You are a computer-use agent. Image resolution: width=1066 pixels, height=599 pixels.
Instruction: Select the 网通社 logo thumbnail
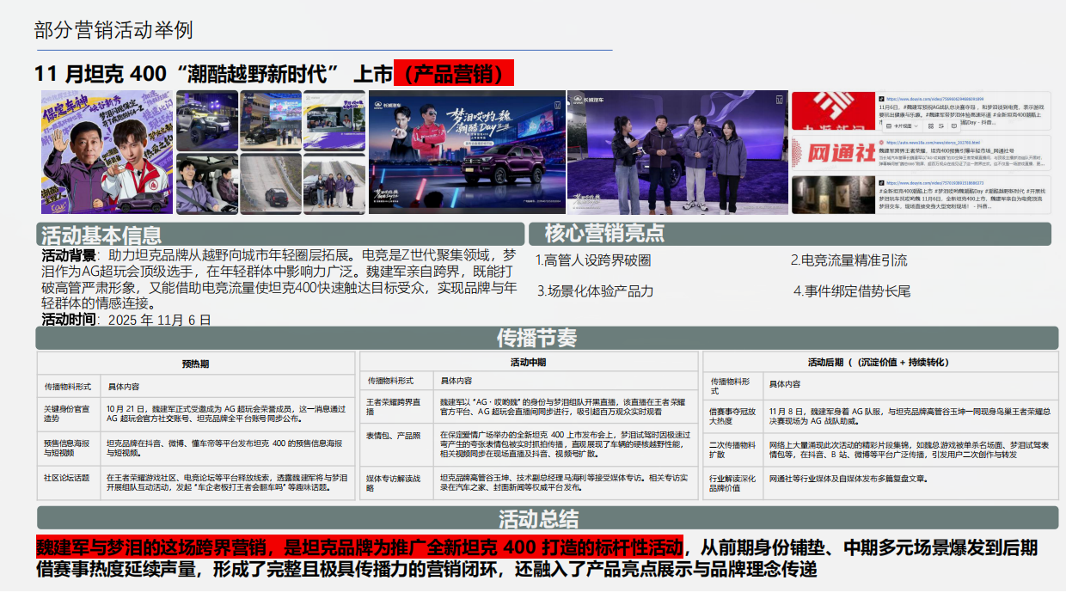click(x=833, y=153)
